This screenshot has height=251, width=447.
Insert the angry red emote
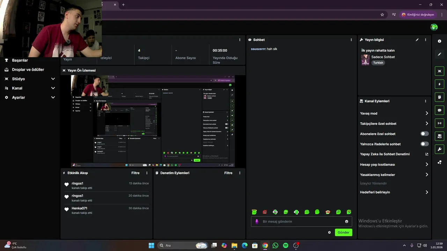[265, 212]
